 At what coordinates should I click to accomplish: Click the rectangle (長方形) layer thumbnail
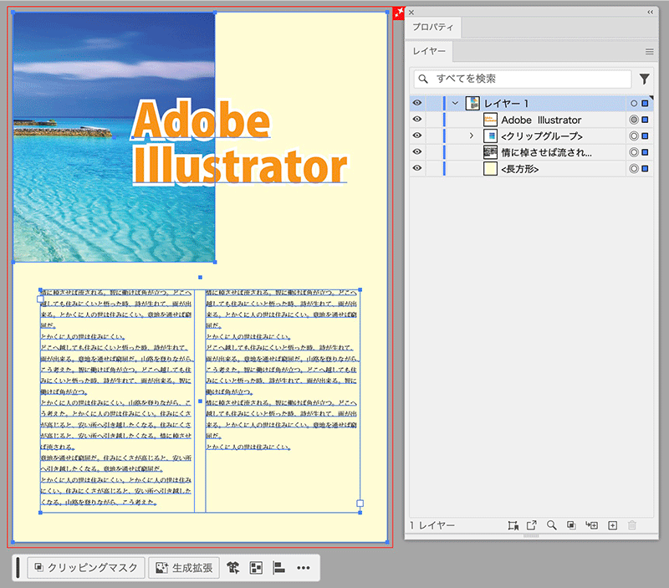490,169
